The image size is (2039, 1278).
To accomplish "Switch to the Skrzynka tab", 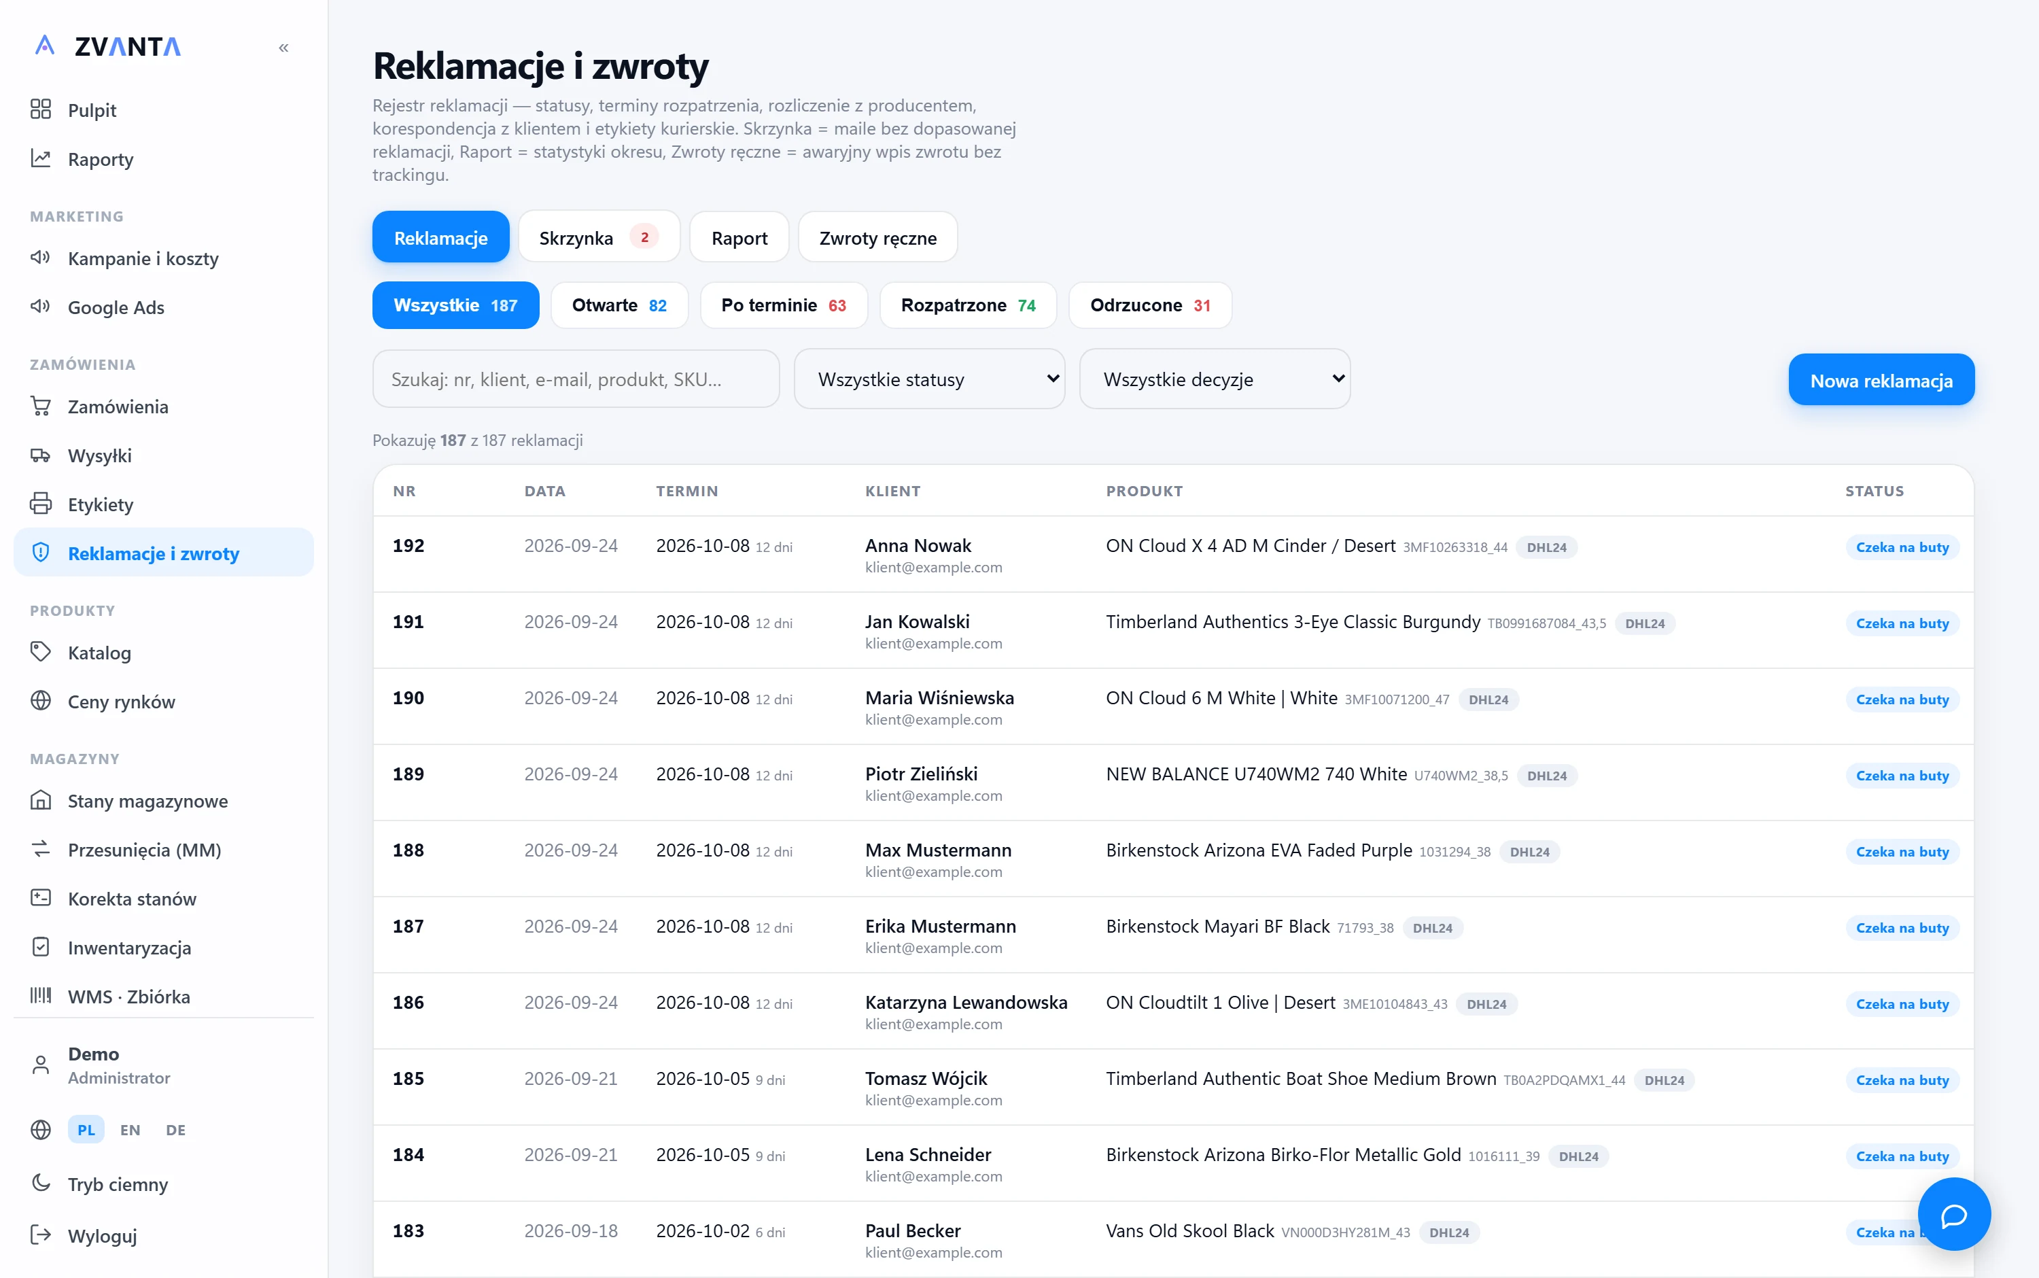I will coord(599,237).
